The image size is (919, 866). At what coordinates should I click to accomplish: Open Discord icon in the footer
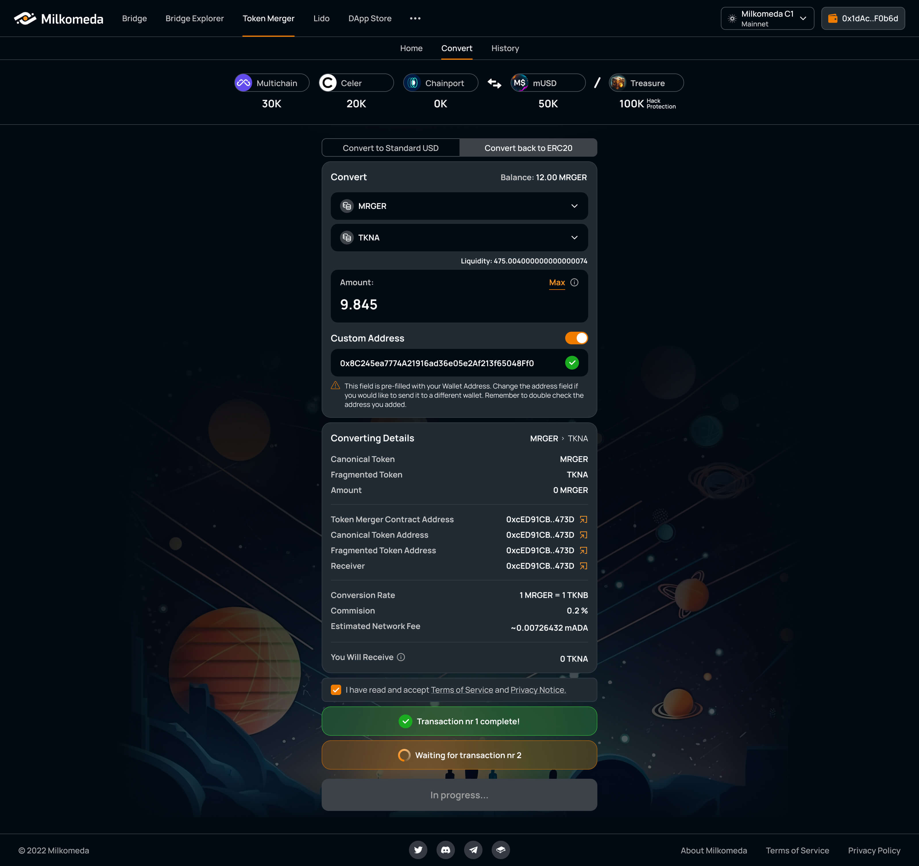[446, 850]
